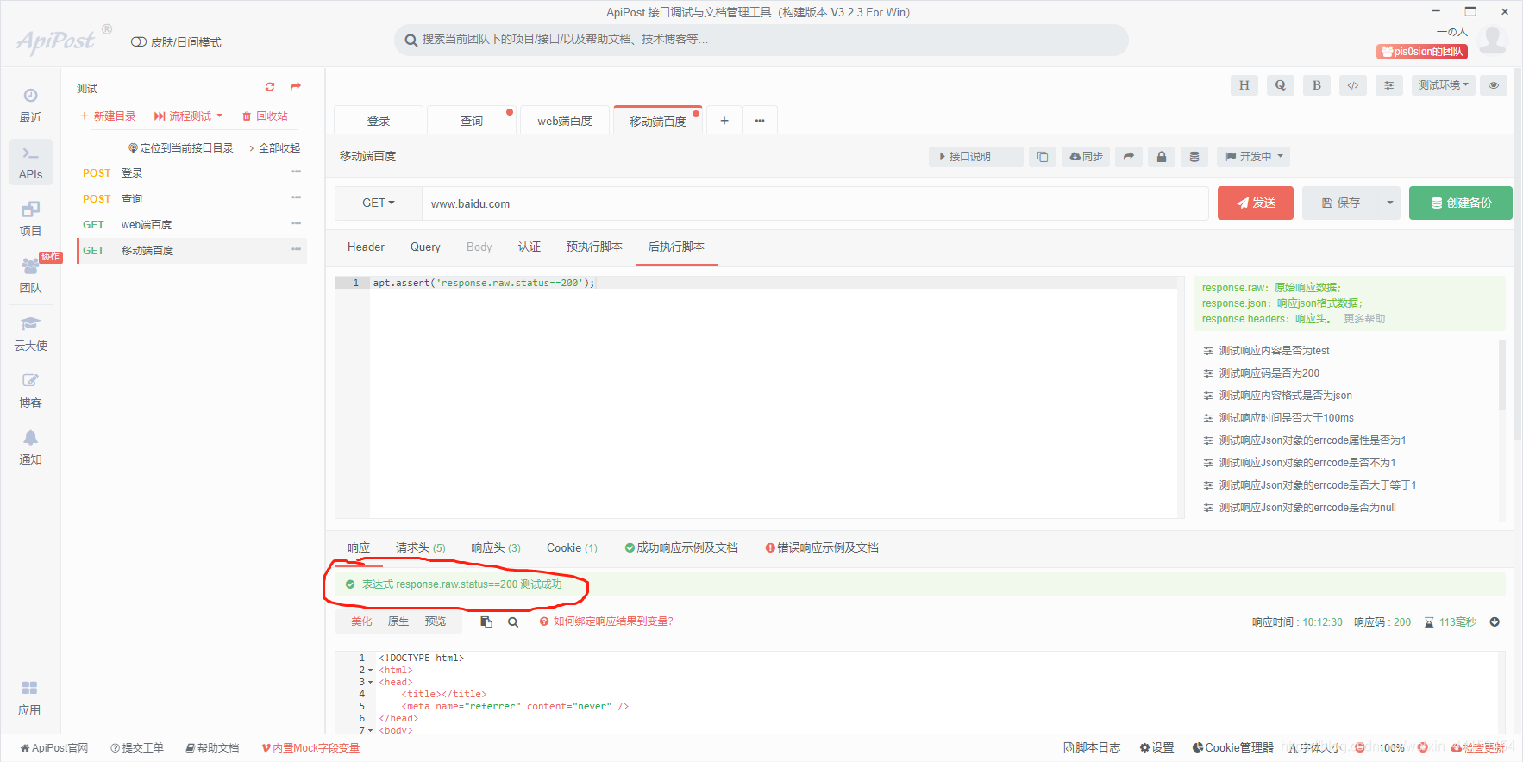Insert snippet 测试响应码是否为200

click(x=1269, y=373)
